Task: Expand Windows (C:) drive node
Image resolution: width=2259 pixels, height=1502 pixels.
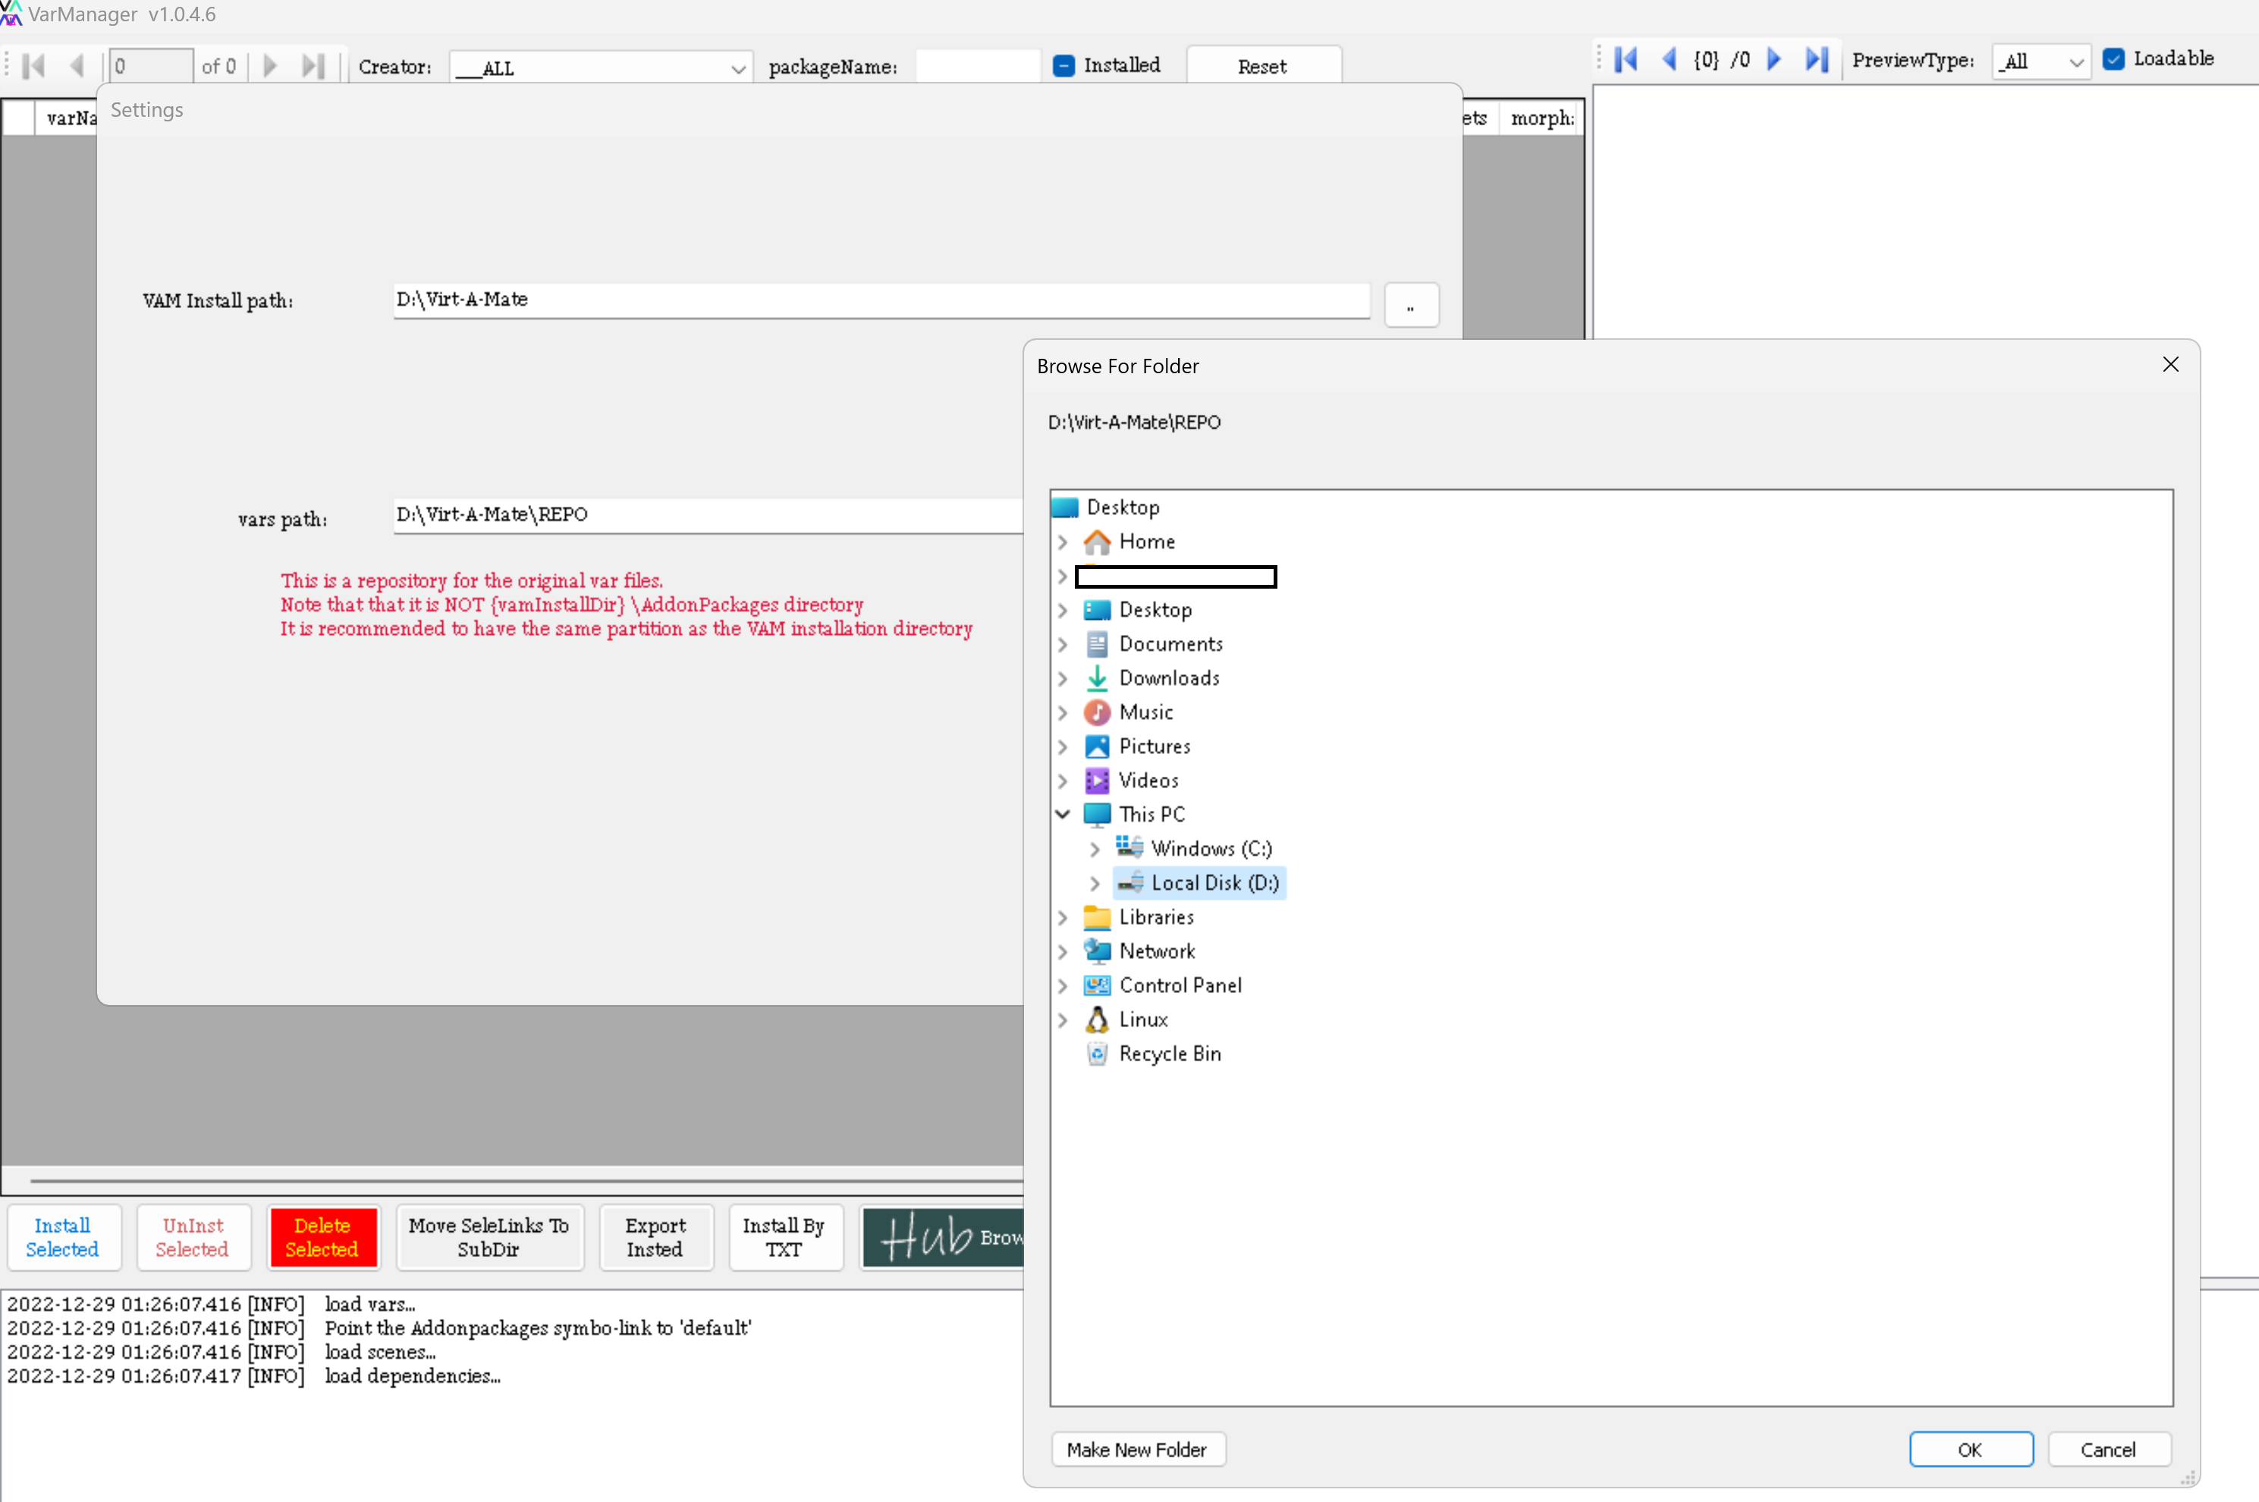Action: (x=1095, y=848)
